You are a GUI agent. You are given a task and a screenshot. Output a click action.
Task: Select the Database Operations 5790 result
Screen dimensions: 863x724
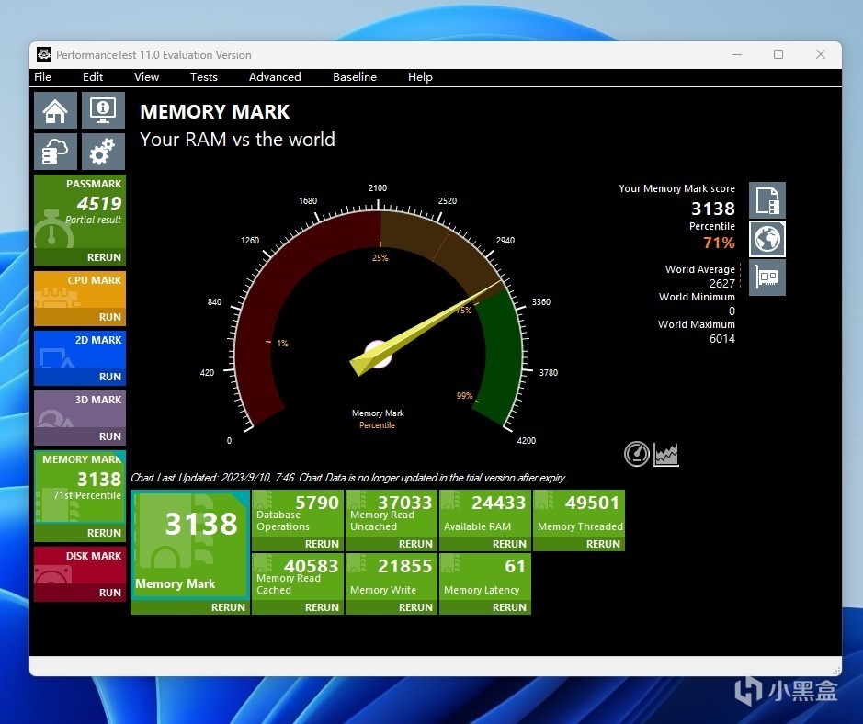298,513
